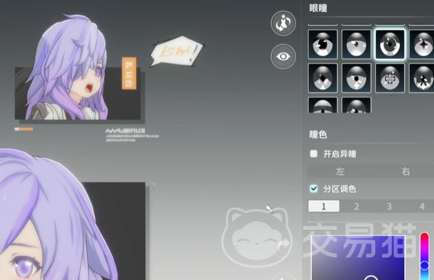Select the 右 eye tab
The width and height of the screenshot is (434, 280).
[405, 171]
